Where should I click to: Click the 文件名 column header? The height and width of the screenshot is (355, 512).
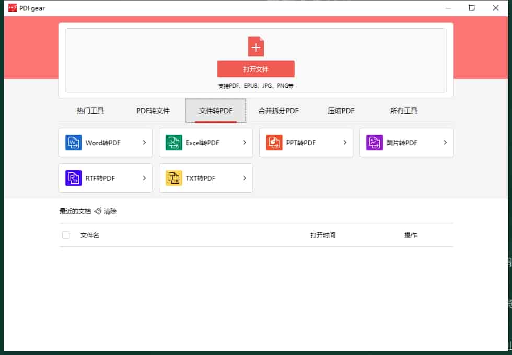(x=89, y=235)
